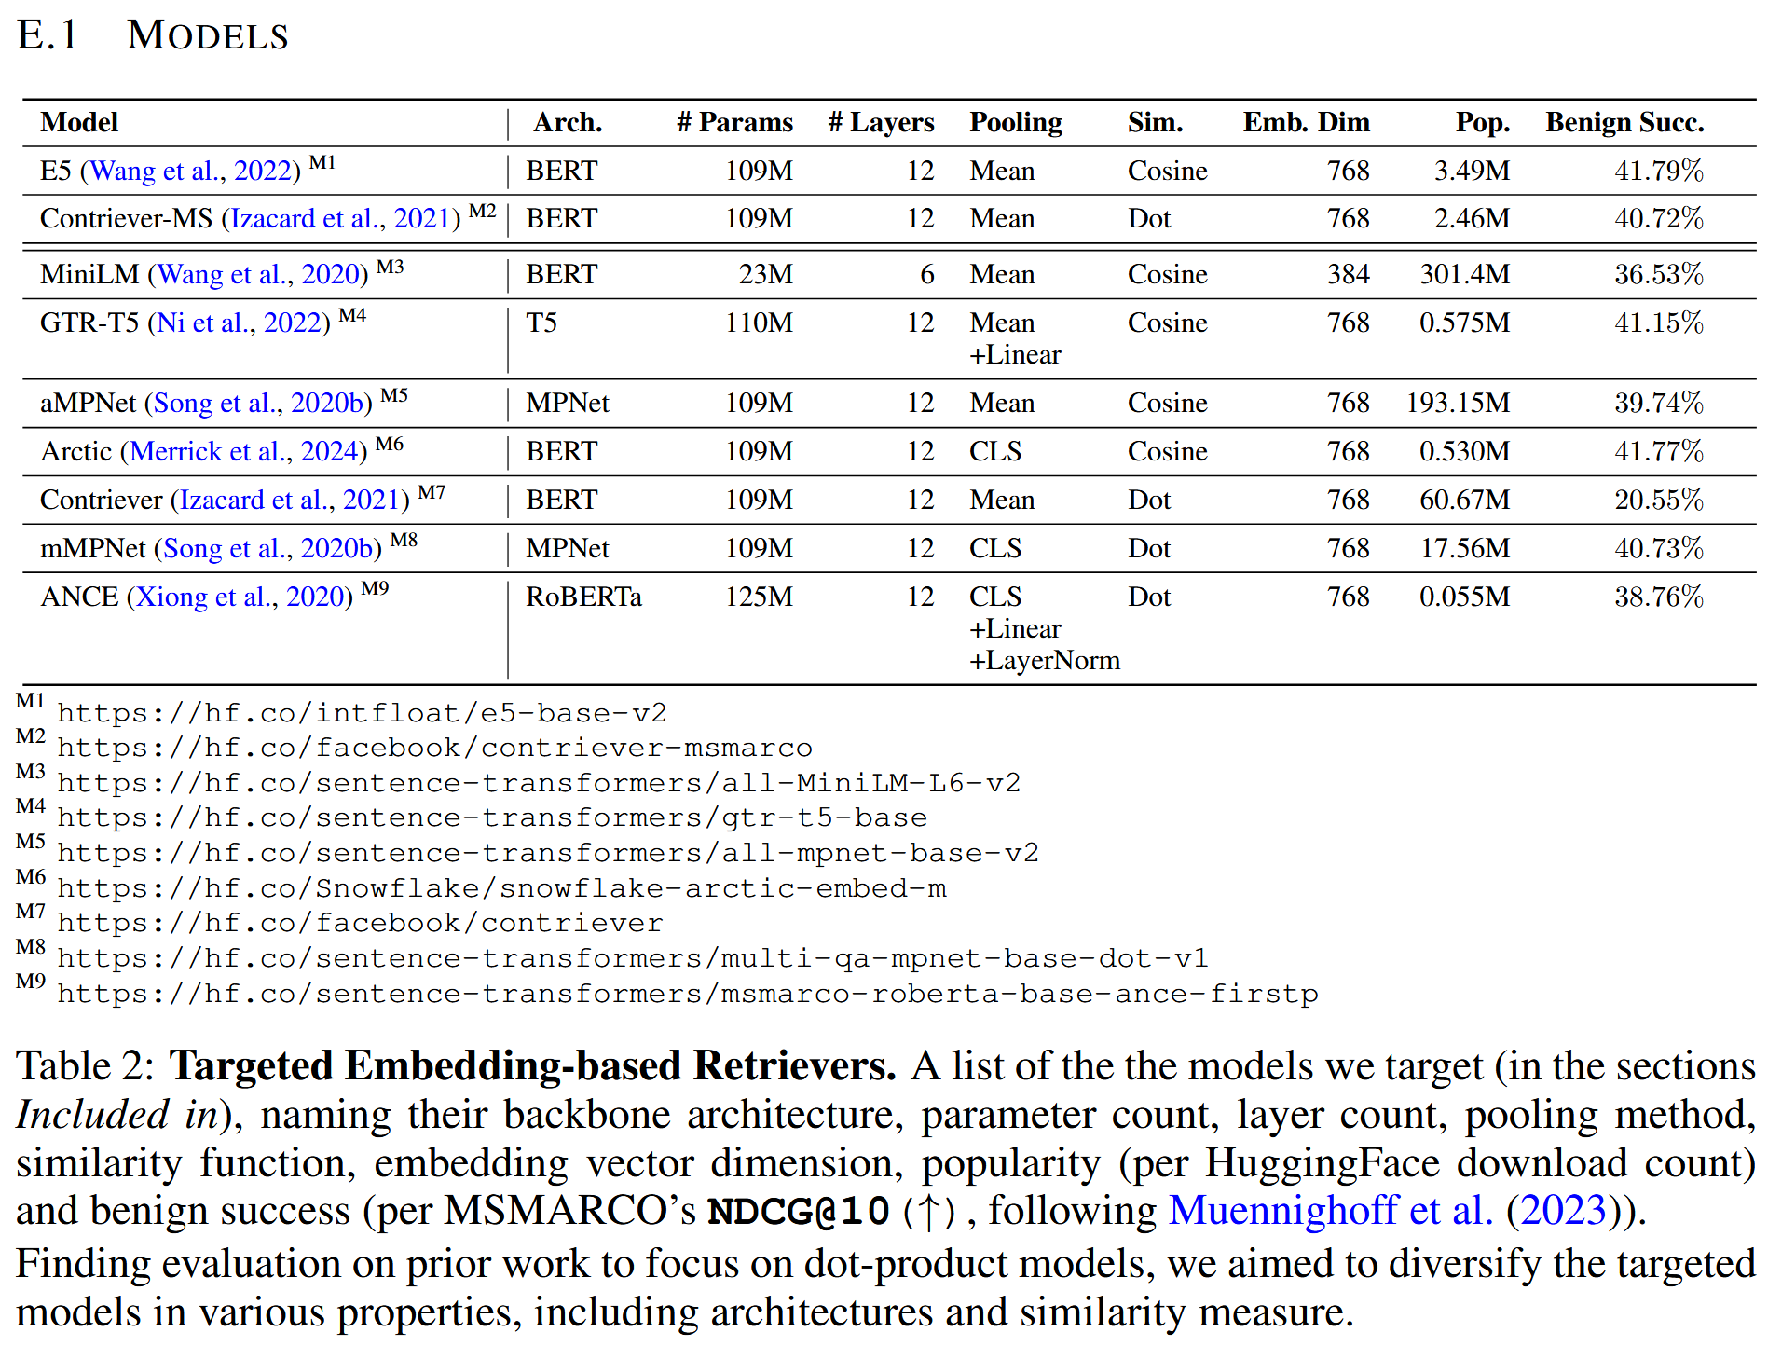Click the 'Pooling' column header
Viewport: 1768px width, 1346px height.
1016,123
